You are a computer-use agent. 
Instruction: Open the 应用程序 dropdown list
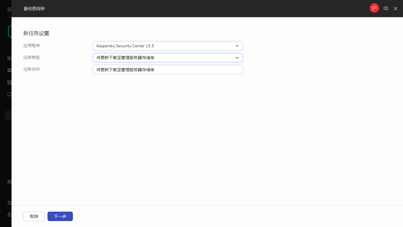pyautogui.click(x=168, y=46)
